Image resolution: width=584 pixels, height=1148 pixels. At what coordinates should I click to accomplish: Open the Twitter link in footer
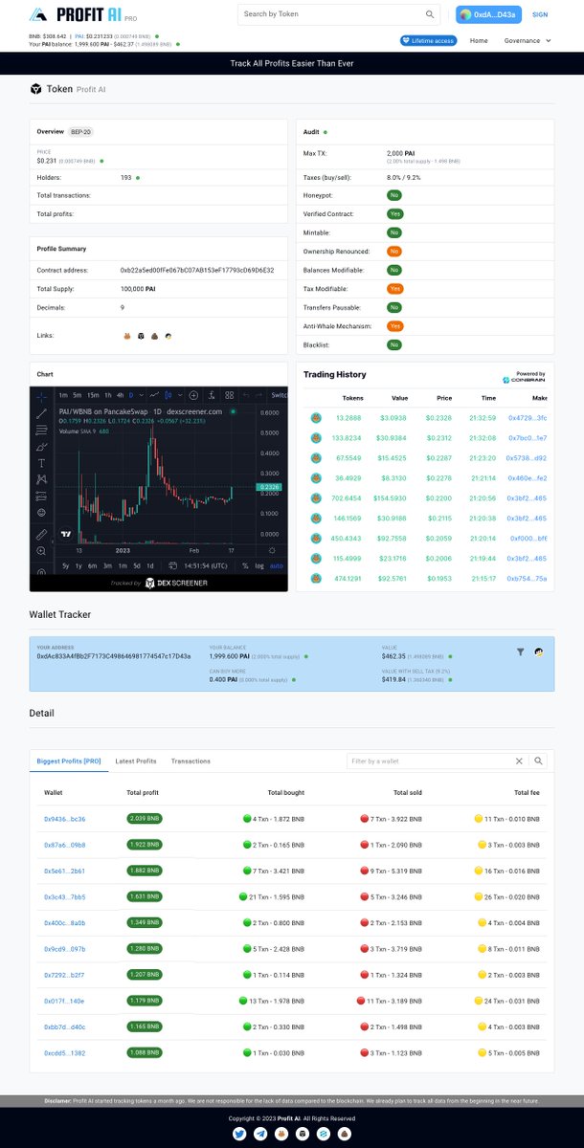click(239, 1133)
